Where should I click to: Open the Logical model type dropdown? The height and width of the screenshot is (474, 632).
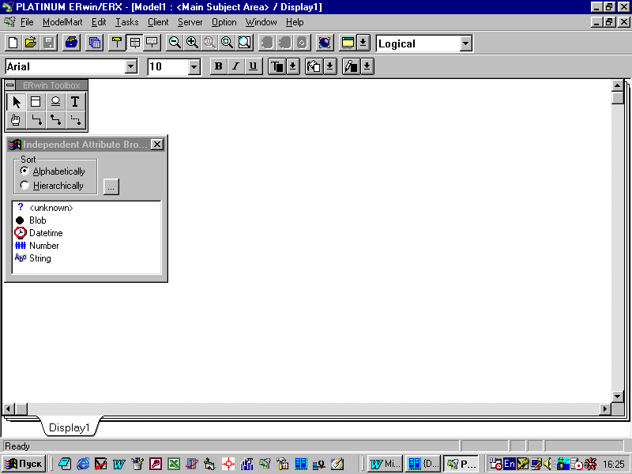pyautogui.click(x=465, y=43)
